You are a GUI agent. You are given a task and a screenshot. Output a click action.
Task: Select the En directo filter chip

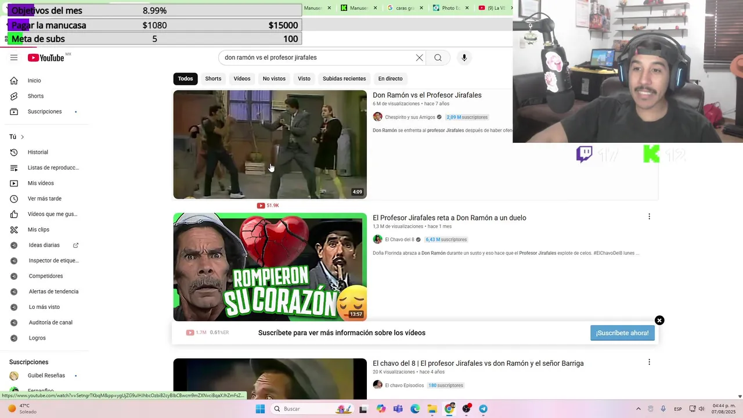(390, 78)
